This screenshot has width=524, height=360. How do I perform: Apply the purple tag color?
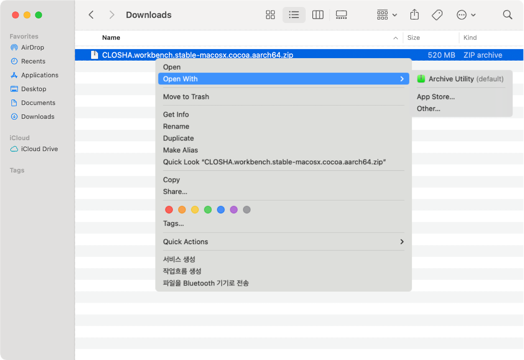[x=234, y=210]
